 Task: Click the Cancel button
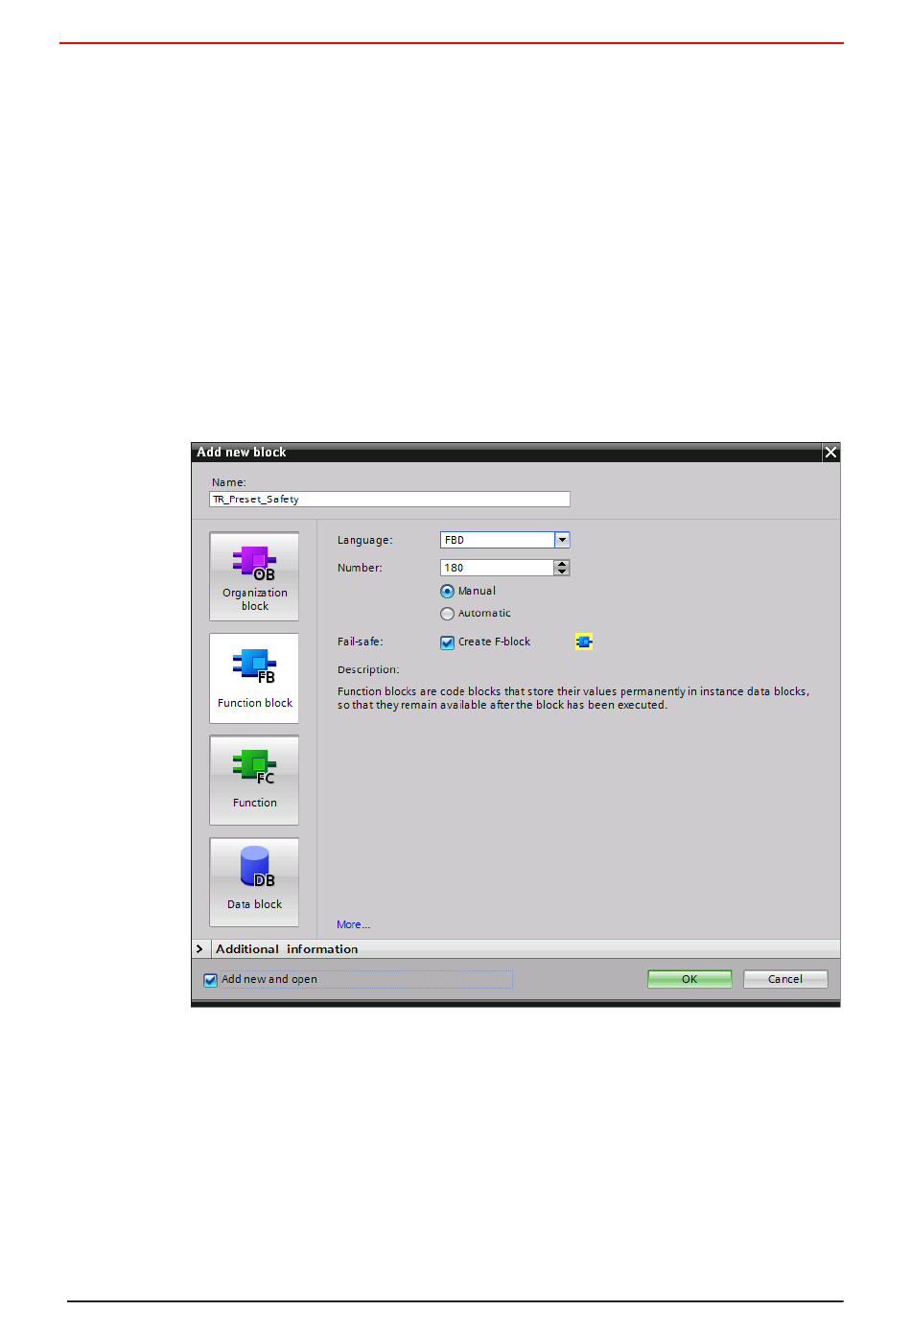785,979
